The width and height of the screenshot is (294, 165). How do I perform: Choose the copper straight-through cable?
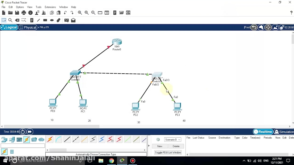click(67, 140)
